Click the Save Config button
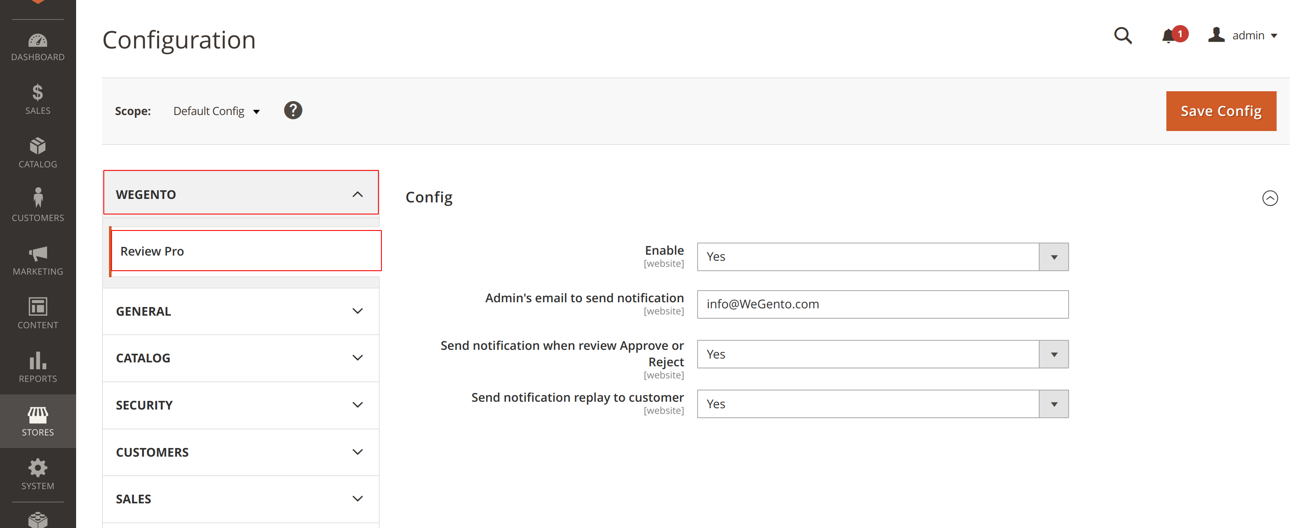The width and height of the screenshot is (1300, 528). pyautogui.click(x=1221, y=111)
